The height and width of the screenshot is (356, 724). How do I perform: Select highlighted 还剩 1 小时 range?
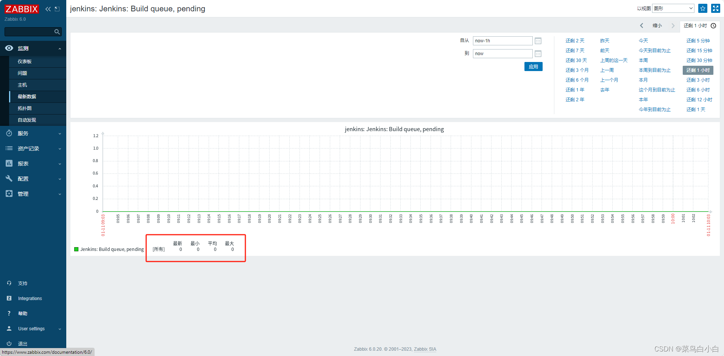(698, 70)
